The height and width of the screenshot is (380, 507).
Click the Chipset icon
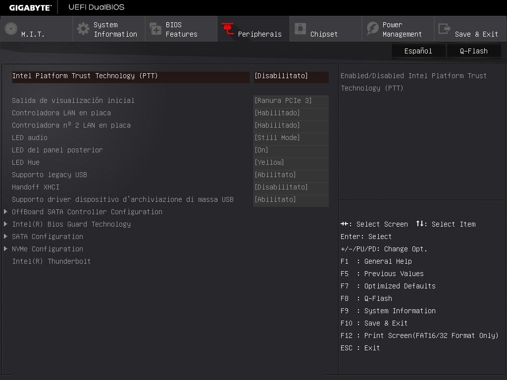tap(300, 29)
